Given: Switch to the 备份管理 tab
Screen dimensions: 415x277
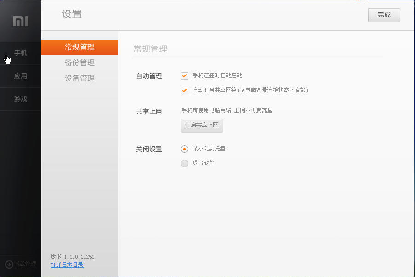Looking at the screenshot, I should pyautogui.click(x=80, y=63).
